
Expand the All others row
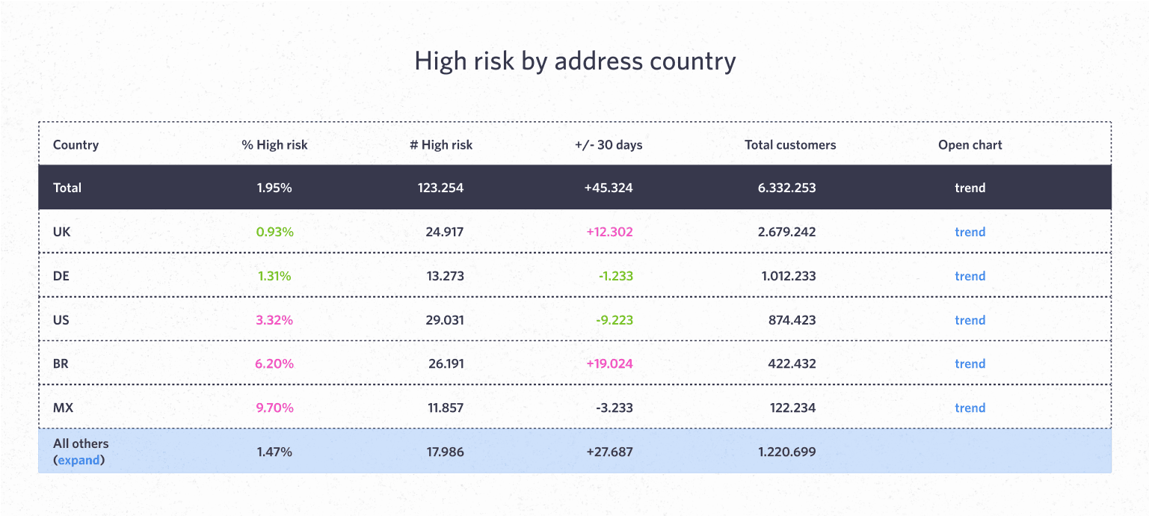(x=78, y=460)
